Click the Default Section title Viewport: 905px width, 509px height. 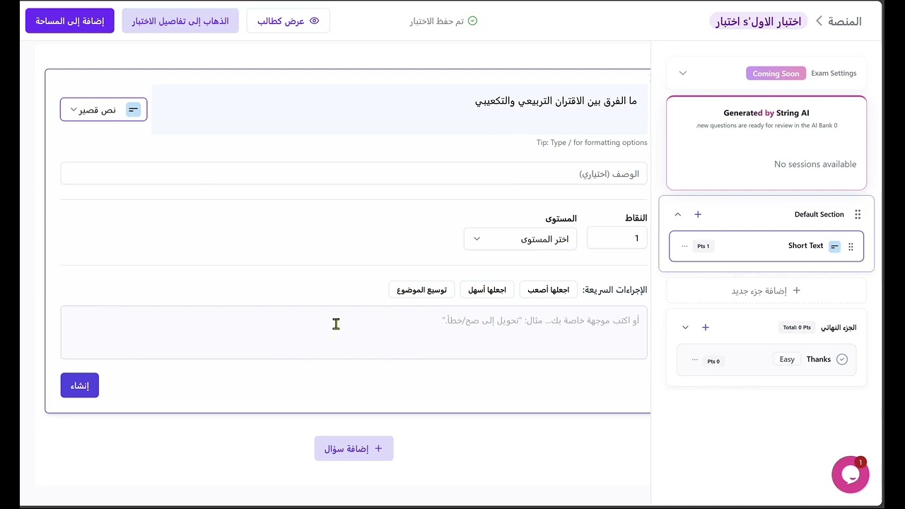pyautogui.click(x=819, y=214)
